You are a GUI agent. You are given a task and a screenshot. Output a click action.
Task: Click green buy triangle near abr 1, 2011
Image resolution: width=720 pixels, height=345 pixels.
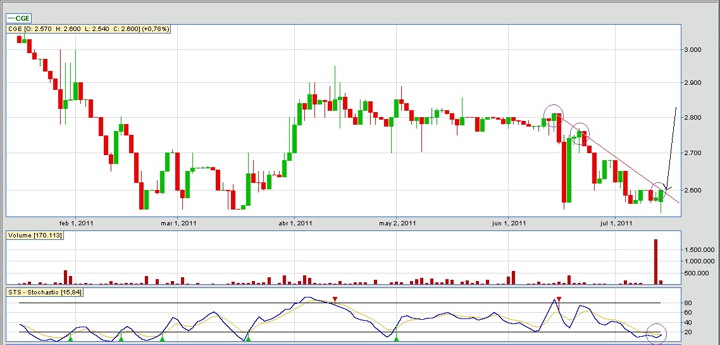coord(248,339)
